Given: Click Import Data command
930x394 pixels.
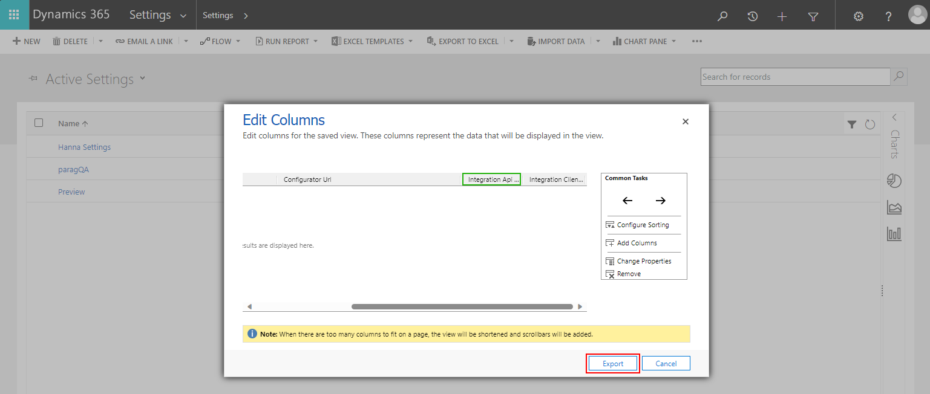Looking at the screenshot, I should (x=556, y=41).
